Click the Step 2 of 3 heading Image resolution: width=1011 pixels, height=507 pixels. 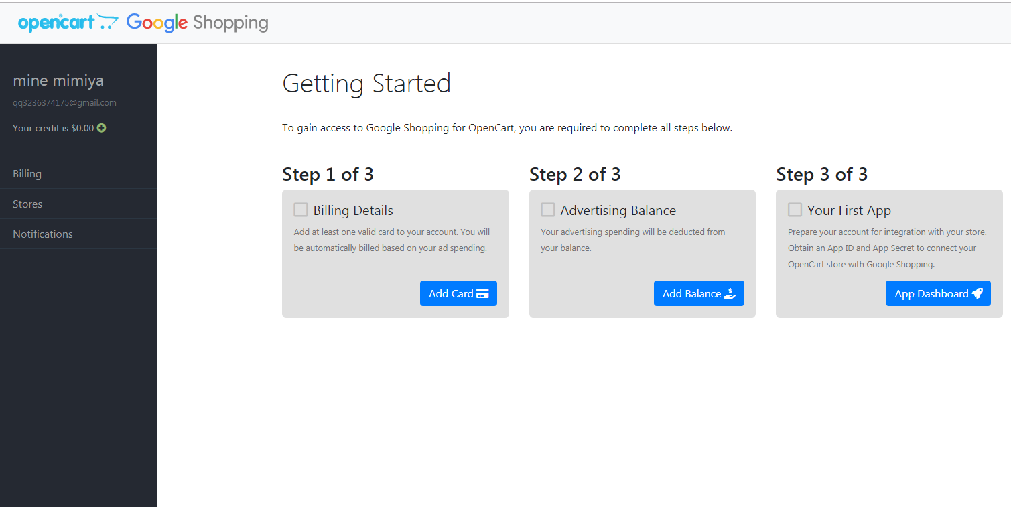click(x=575, y=175)
